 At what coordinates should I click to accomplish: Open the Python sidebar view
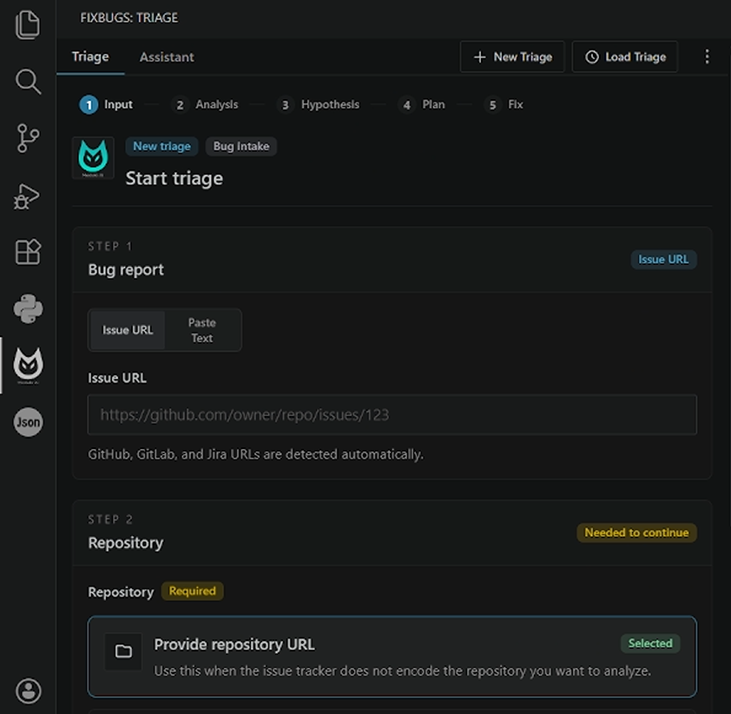click(28, 308)
